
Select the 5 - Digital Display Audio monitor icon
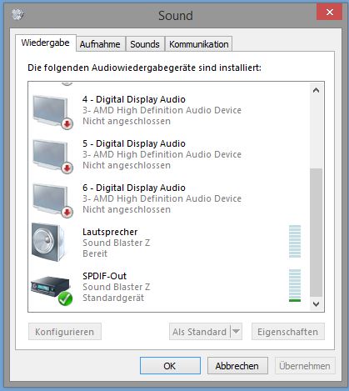[x=51, y=155]
